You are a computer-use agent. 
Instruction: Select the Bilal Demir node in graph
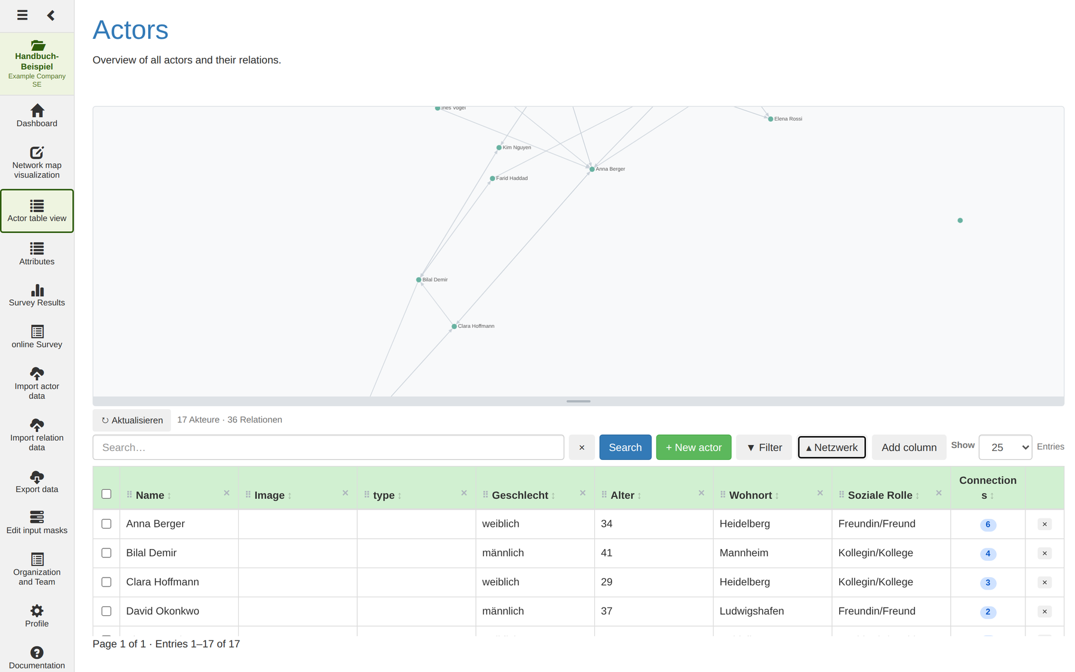[419, 280]
